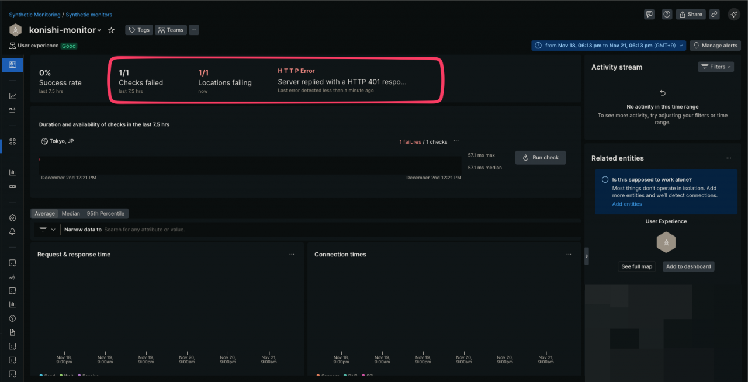This screenshot has width=748, height=382.
Task: Open the AI sparkle assistant icon
Action: click(x=734, y=15)
